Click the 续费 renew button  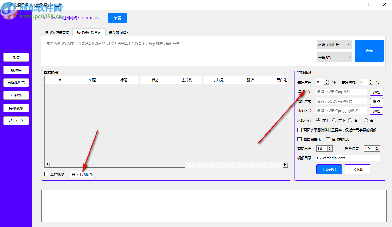[117, 18]
